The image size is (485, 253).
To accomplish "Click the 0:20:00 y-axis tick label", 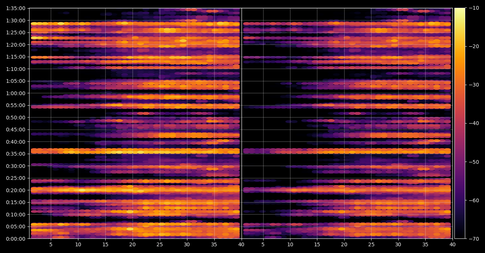I will (16, 190).
